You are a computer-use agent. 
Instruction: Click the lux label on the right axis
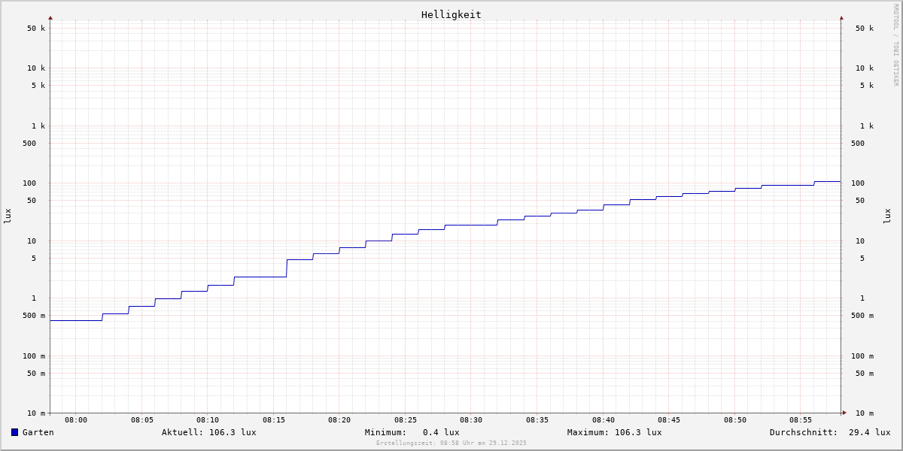887,216
